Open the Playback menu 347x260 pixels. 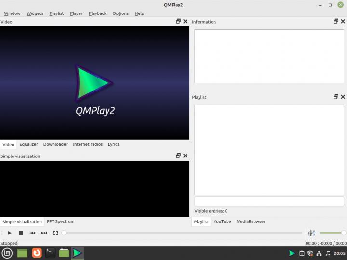97,13
